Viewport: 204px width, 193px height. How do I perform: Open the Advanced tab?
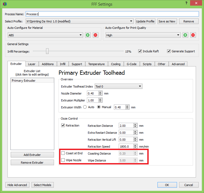(x=178, y=64)
